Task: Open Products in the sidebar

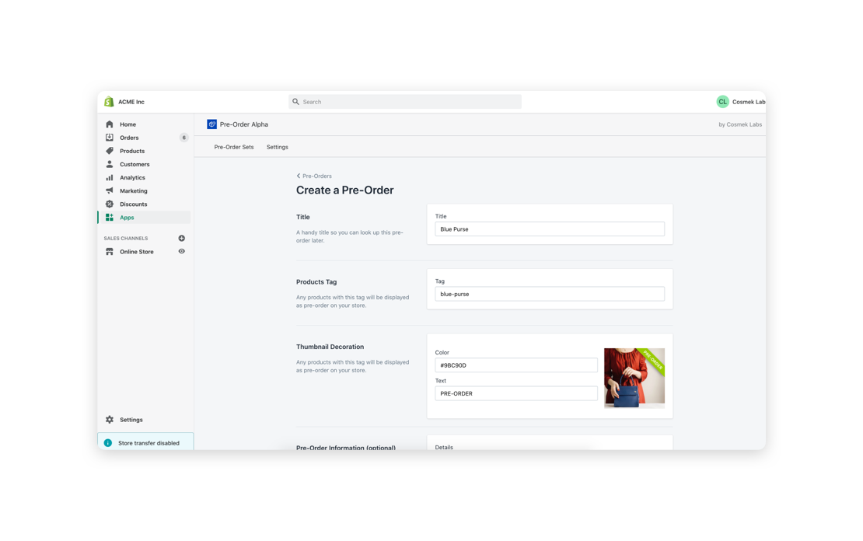Action: [x=132, y=151]
